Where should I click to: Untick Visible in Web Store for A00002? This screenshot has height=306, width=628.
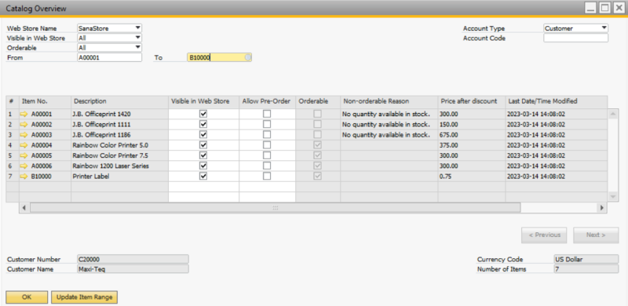point(203,125)
